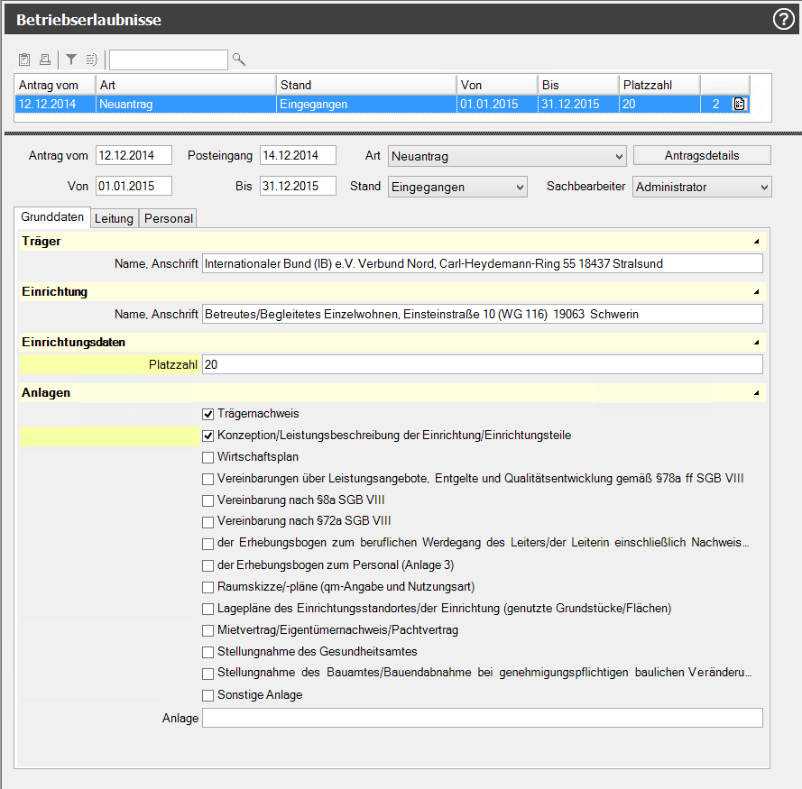Click the Antragsdetails button
The height and width of the screenshot is (789, 802).
[702, 155]
